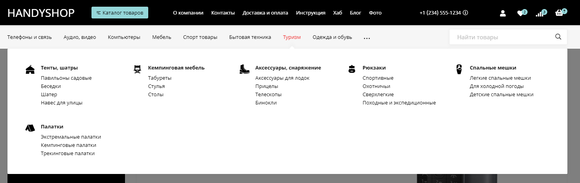Expand more categories via three dots
Screen dimensions: 580x183
tap(367, 38)
